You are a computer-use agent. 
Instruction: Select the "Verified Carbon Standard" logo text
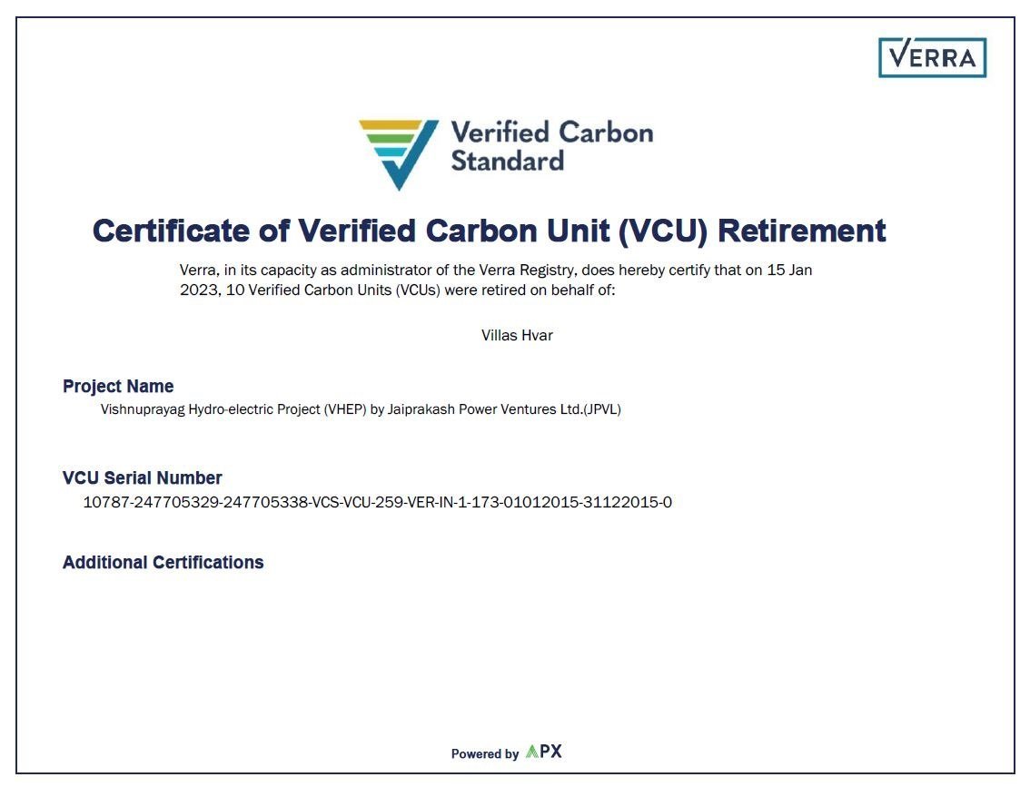[551, 146]
